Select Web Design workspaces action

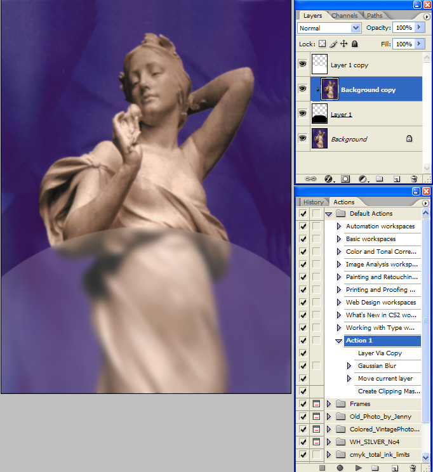point(381,302)
